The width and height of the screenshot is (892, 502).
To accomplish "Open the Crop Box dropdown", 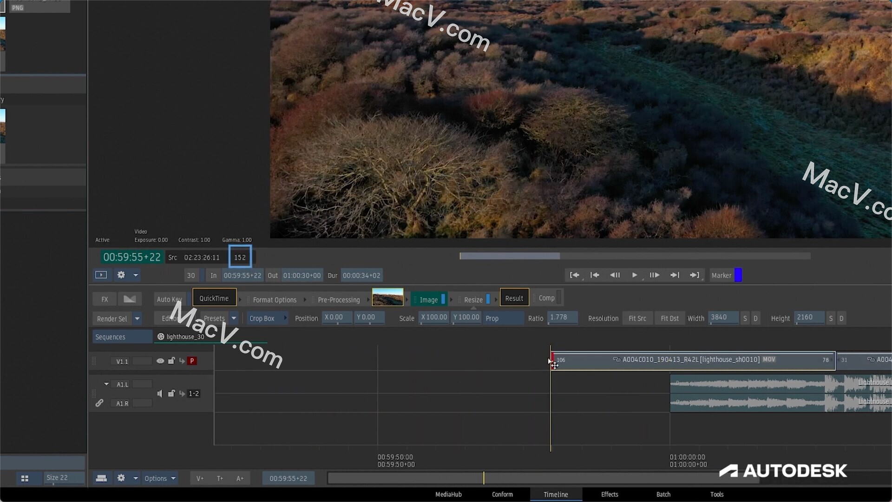I will (268, 318).
